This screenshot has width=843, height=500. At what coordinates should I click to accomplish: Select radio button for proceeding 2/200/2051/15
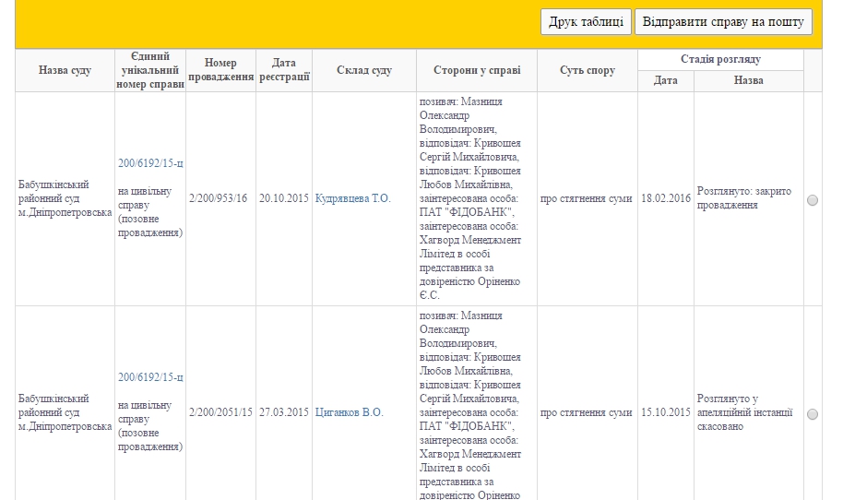click(813, 414)
